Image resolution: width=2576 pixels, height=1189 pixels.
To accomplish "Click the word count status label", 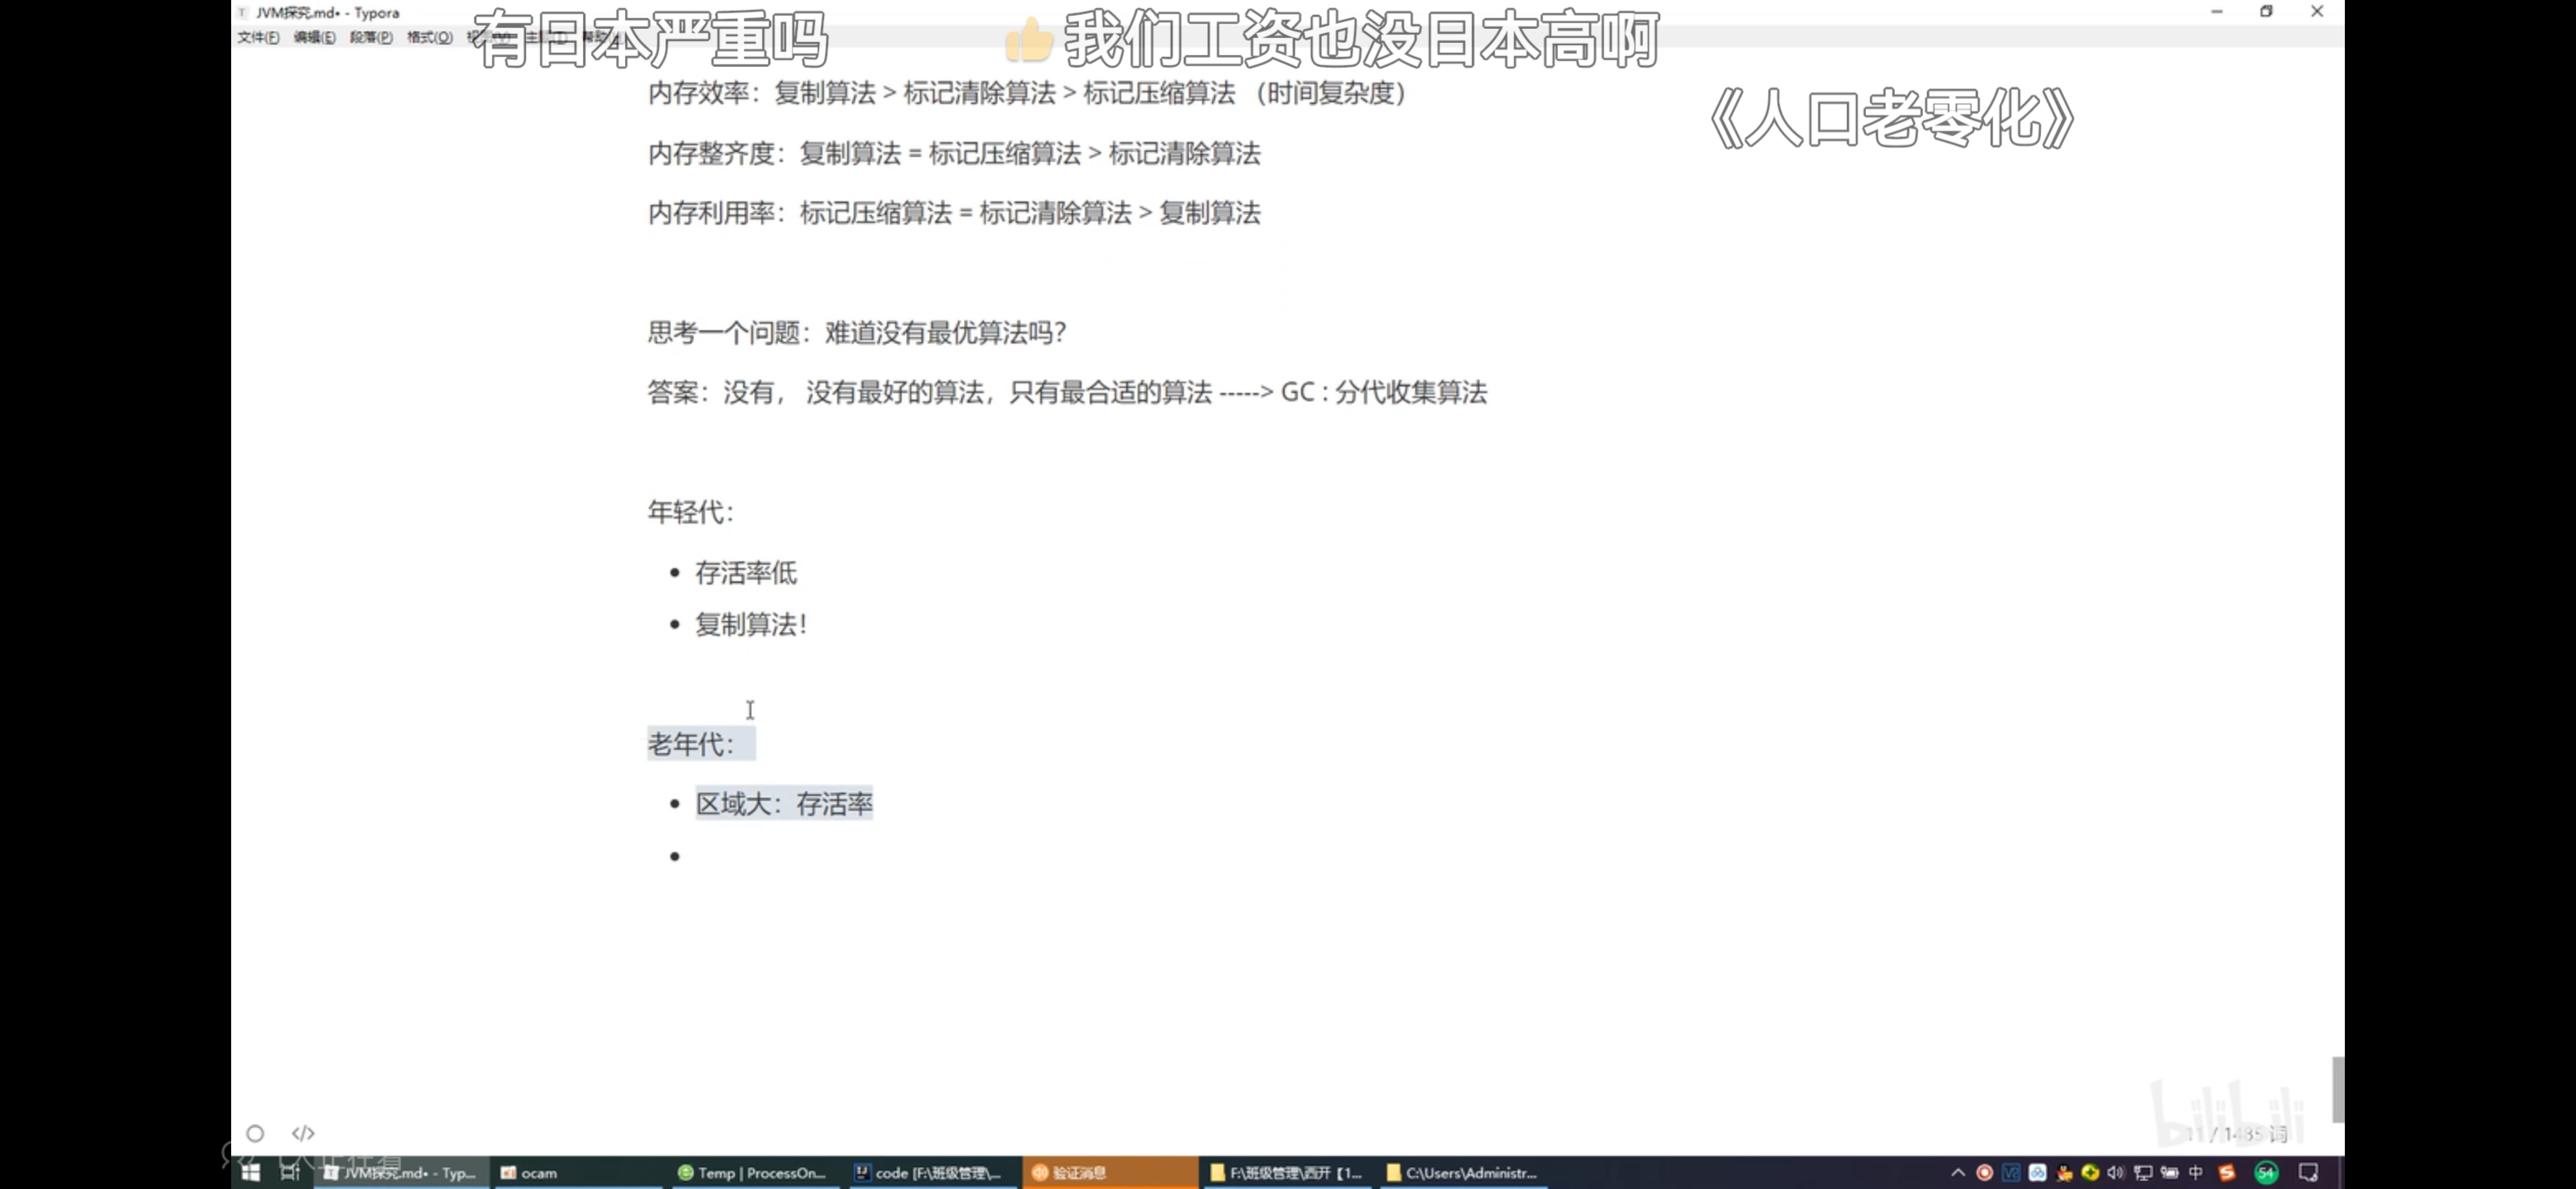I will point(2238,1133).
